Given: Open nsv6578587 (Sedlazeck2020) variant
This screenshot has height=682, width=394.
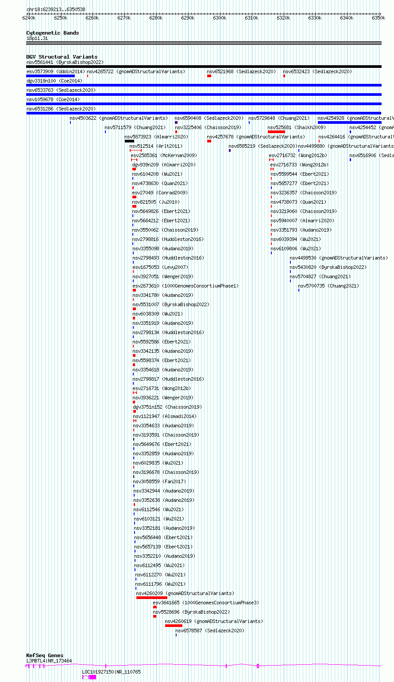Looking at the screenshot, I should pyautogui.click(x=210, y=631).
